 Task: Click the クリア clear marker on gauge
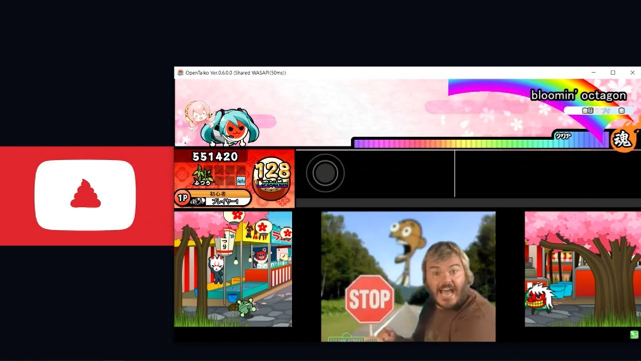point(563,135)
